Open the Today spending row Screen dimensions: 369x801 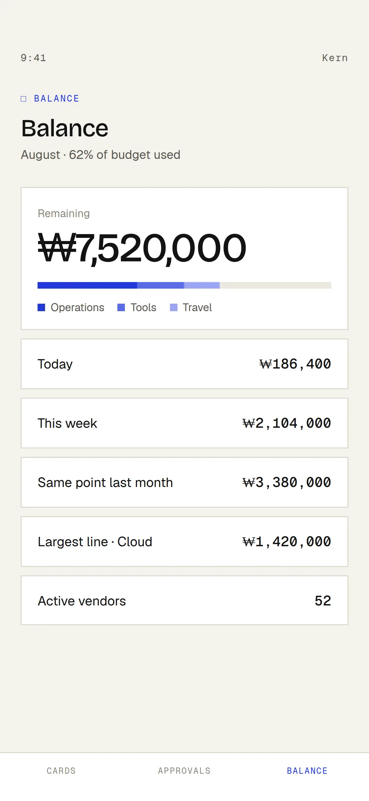(x=184, y=364)
